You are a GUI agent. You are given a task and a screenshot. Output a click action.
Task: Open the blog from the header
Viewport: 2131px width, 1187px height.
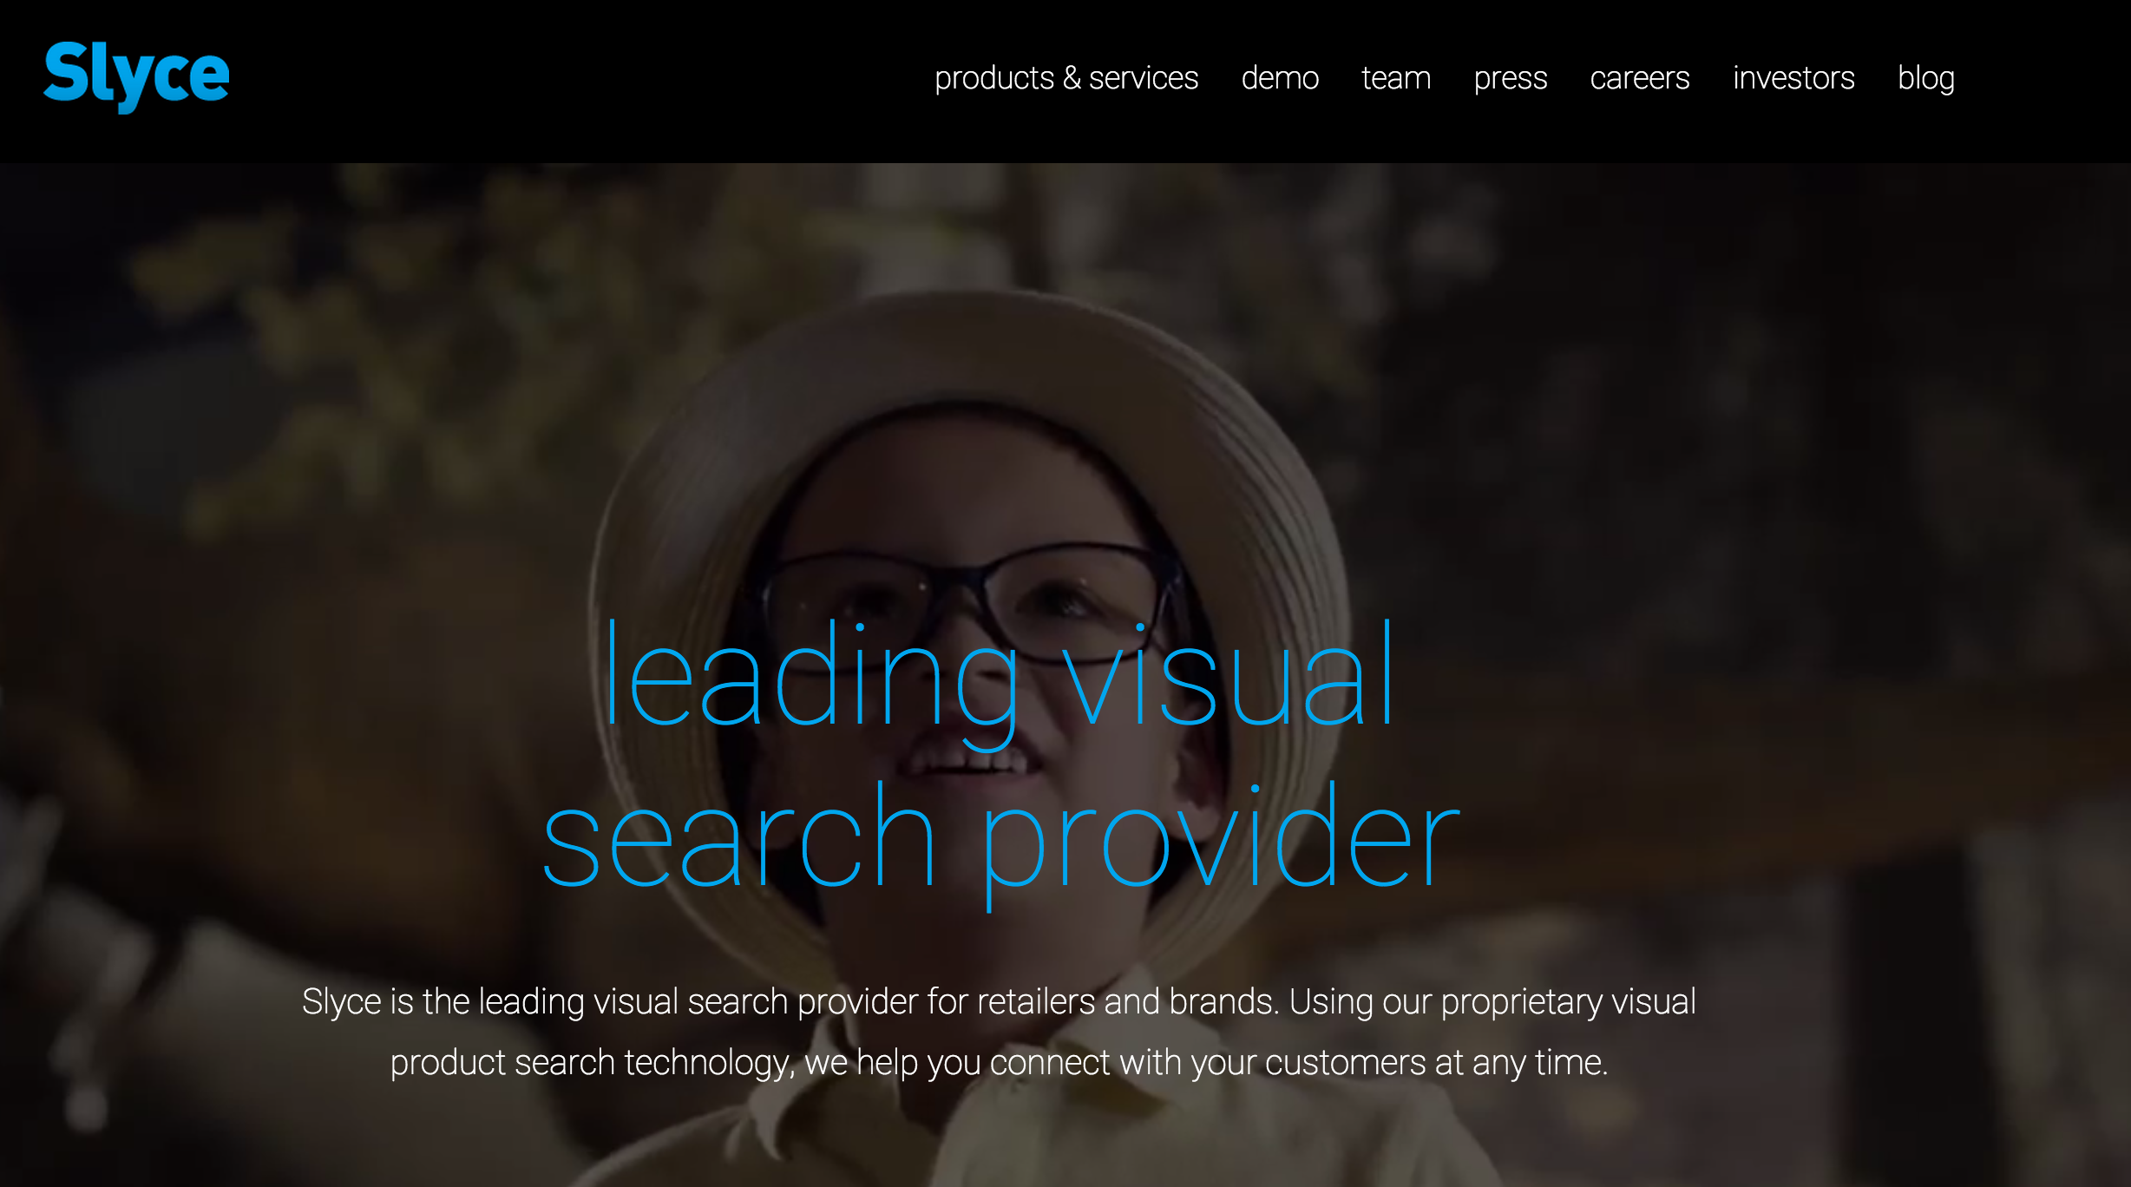(x=1926, y=78)
